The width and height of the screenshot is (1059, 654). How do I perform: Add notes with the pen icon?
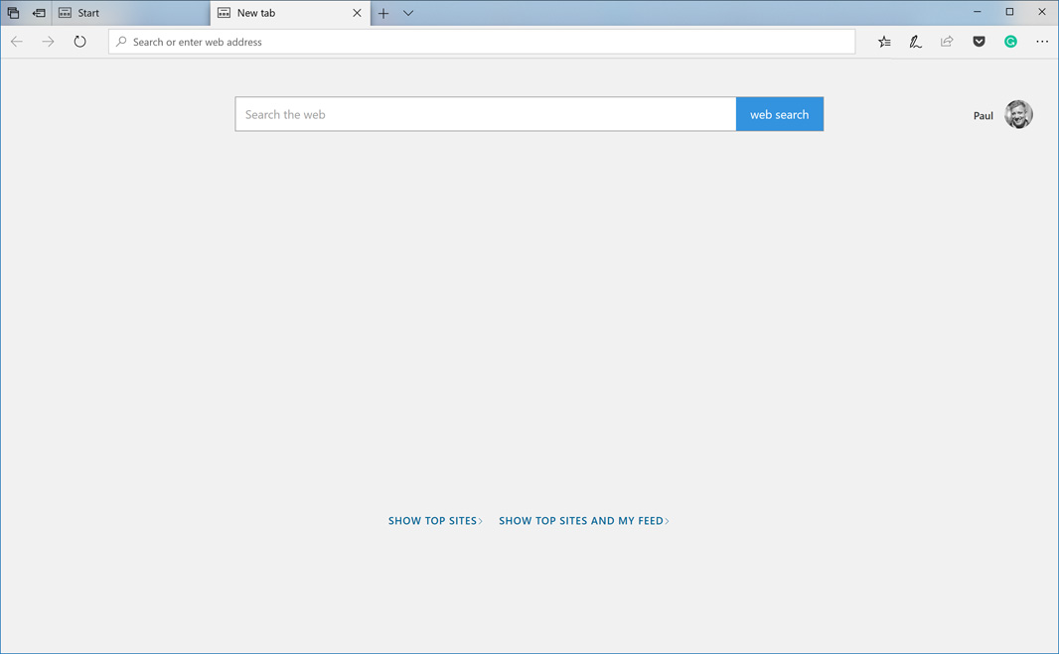pyautogui.click(x=915, y=42)
